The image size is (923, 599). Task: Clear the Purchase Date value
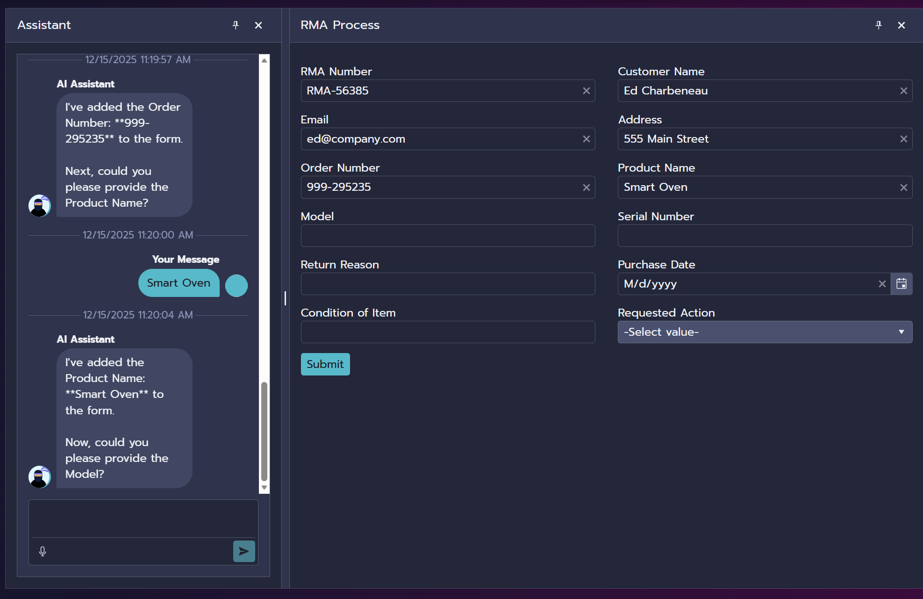point(882,284)
